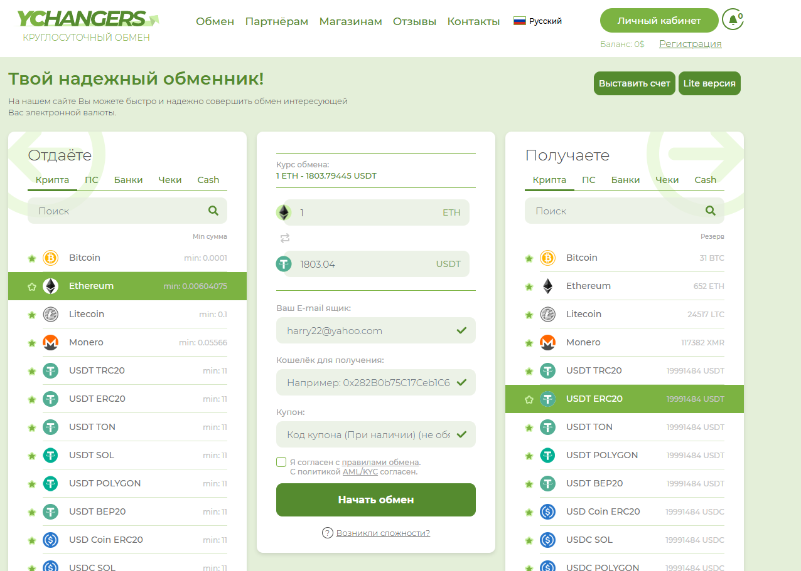The width and height of the screenshot is (801, 571).
Task: Click the Lite версия button
Action: [x=709, y=83]
